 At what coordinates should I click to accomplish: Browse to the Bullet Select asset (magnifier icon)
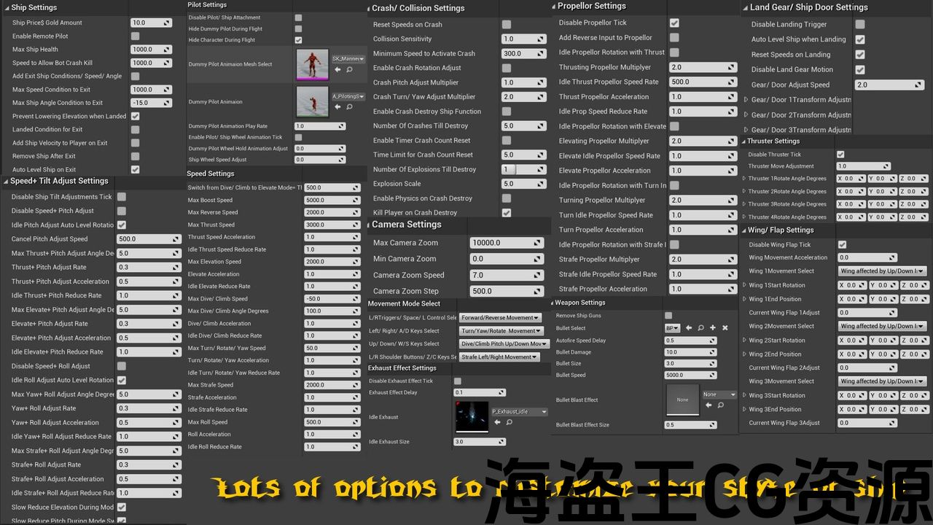tap(700, 328)
